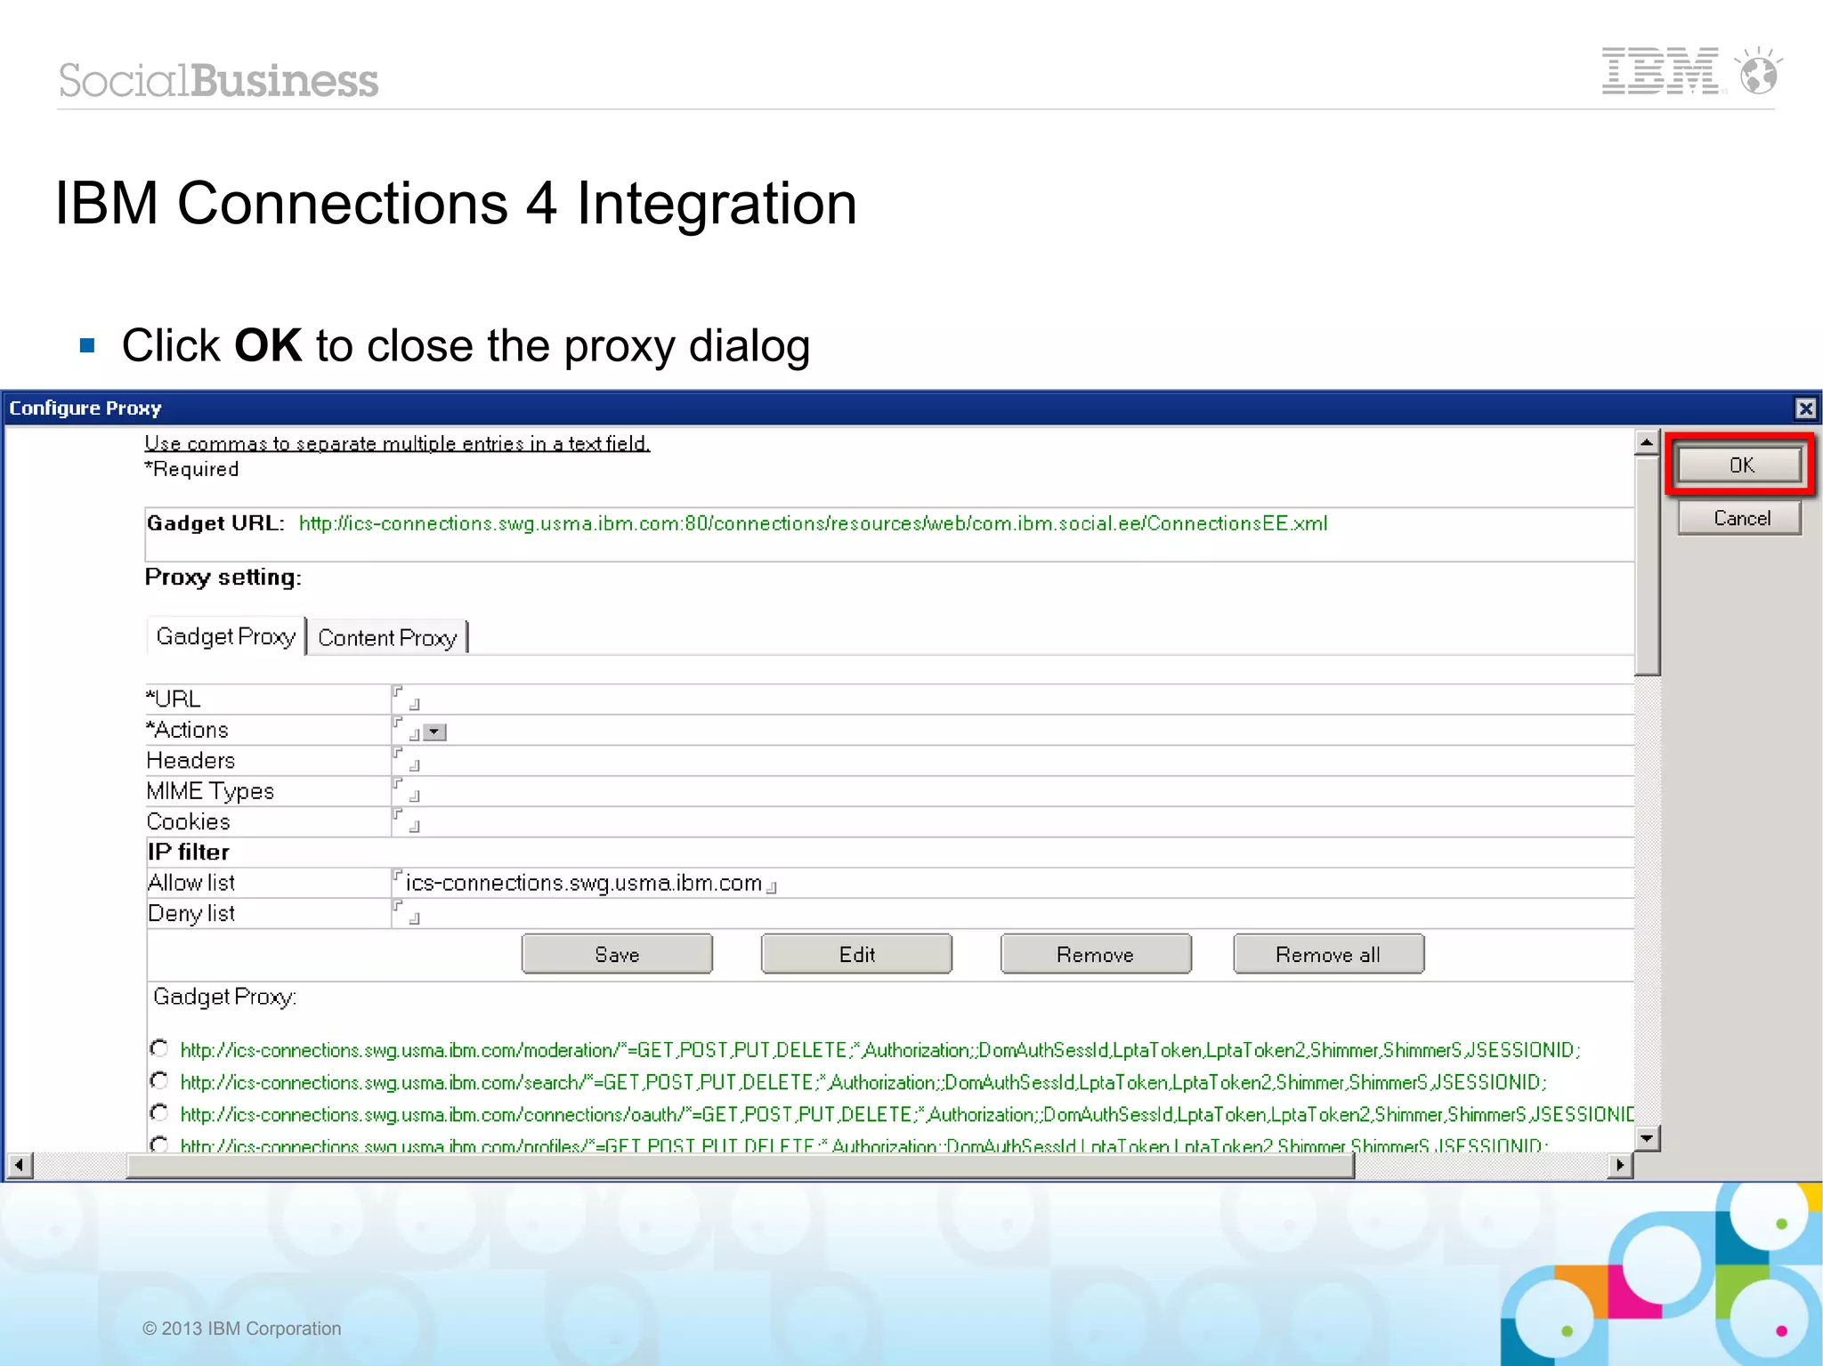Image resolution: width=1823 pixels, height=1366 pixels.
Task: Open the Actions dropdown arrow
Action: (434, 732)
